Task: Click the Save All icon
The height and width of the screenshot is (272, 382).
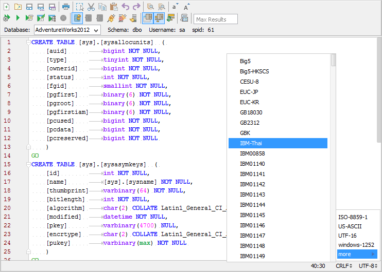Action: point(52,7)
